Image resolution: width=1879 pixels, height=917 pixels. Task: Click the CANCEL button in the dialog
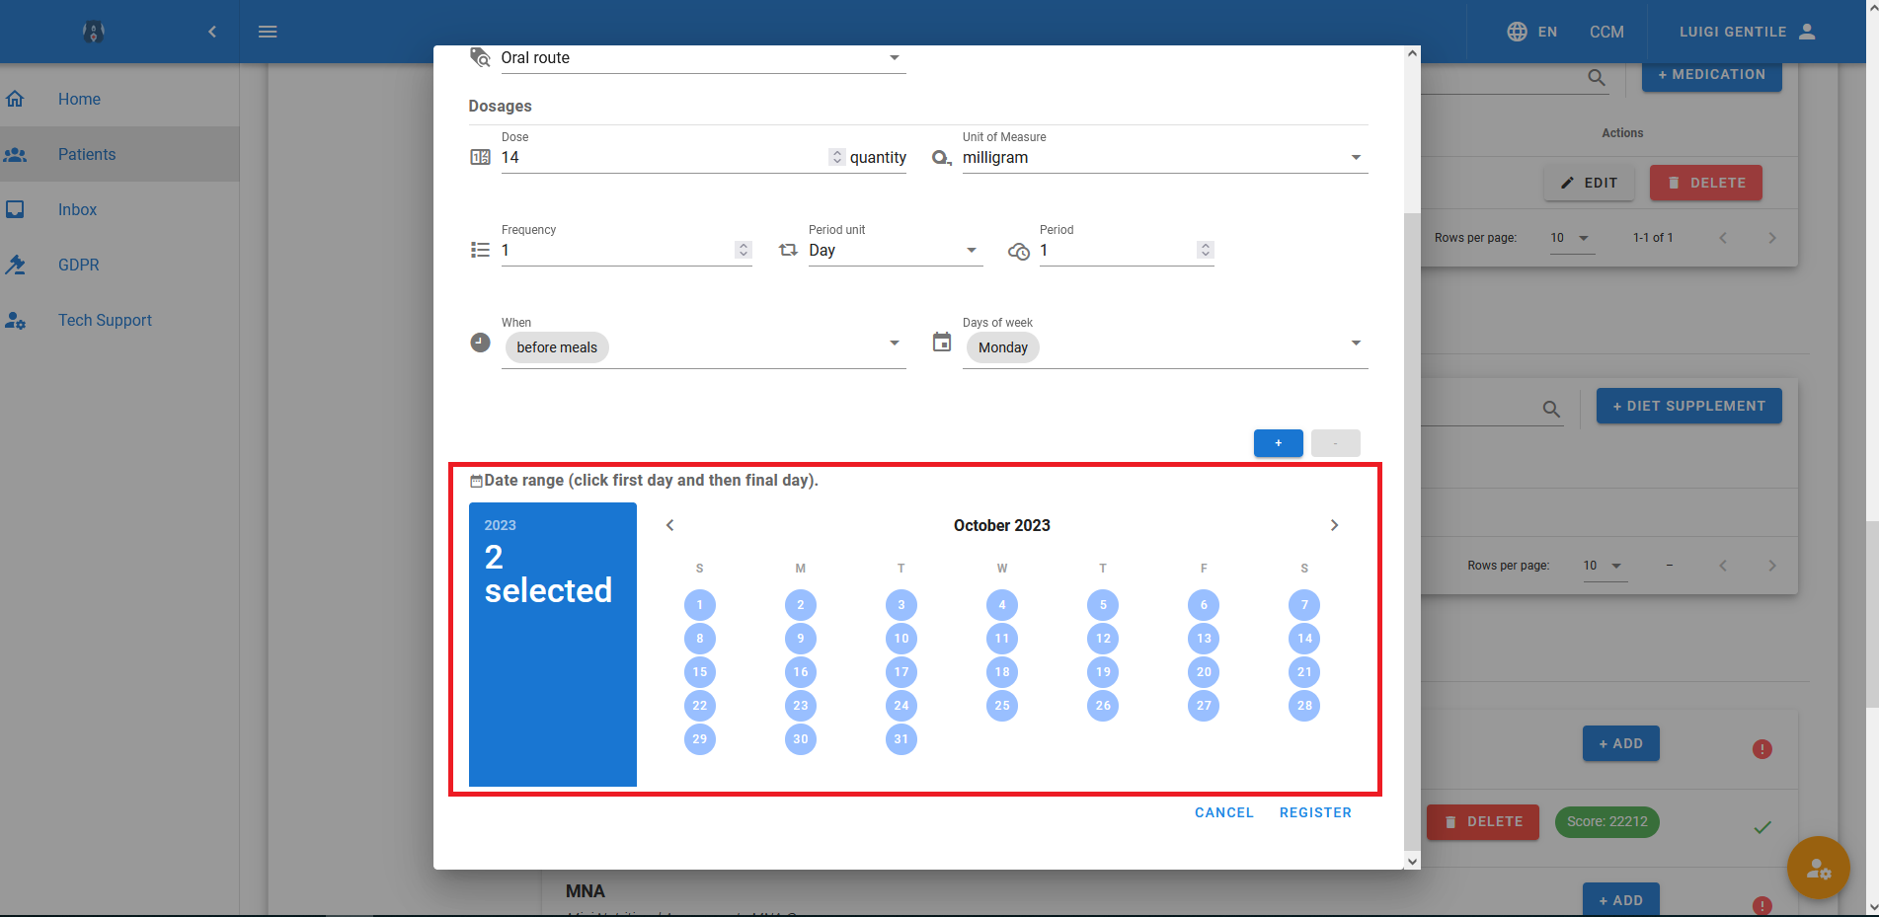[x=1224, y=812]
